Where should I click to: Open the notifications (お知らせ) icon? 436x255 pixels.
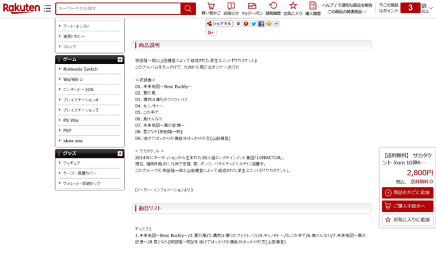coord(231,9)
